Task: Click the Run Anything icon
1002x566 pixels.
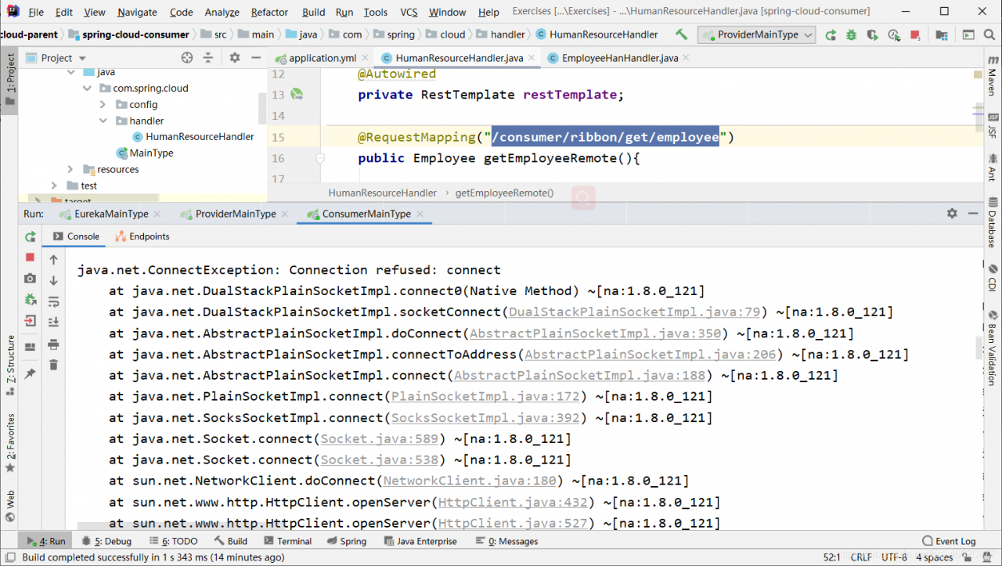Action: [968, 34]
